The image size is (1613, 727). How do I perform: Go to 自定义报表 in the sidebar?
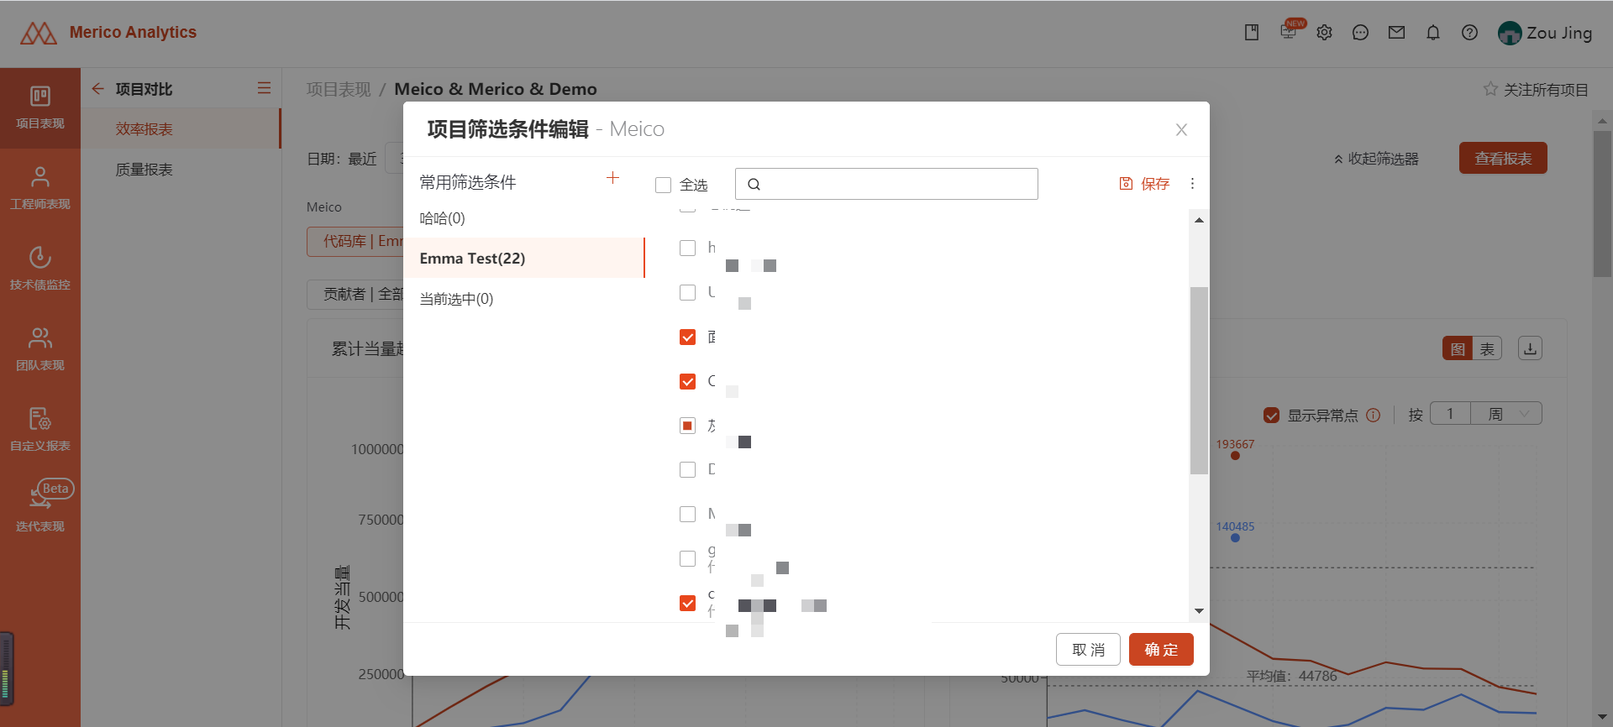pyautogui.click(x=40, y=431)
